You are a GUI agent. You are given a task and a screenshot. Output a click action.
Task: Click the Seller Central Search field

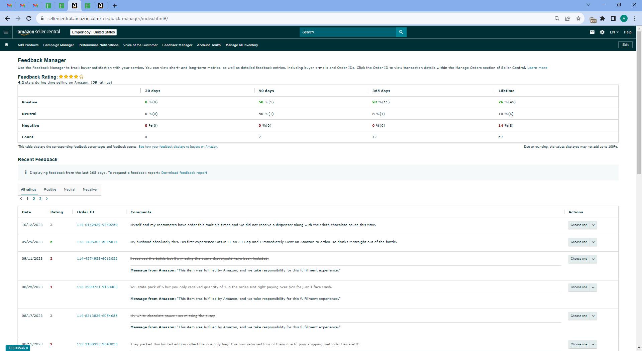(x=348, y=32)
